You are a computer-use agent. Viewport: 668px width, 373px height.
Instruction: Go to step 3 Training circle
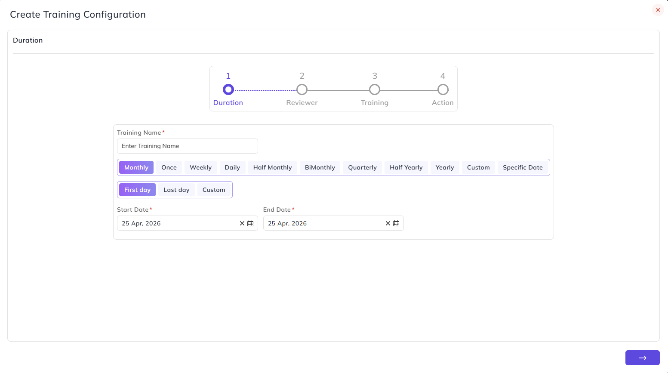[x=375, y=89]
